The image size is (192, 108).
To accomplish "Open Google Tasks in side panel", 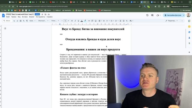I will 189,32.
